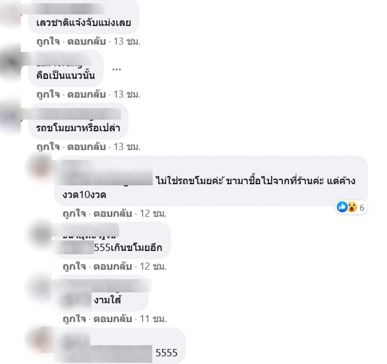Click ถูกใจ under "คือเป็นแนวนั้น"

click(x=48, y=94)
